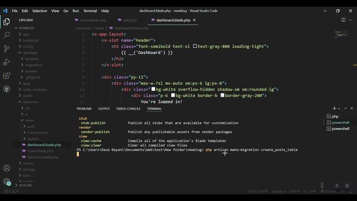Open Explorer panel more actions ellipsis
The image size is (357, 201).
click(x=65, y=20)
